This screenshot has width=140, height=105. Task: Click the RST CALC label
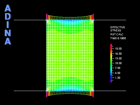[x=117, y=34]
